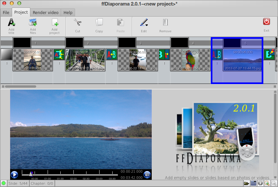Switch to the File tab

click(6, 13)
